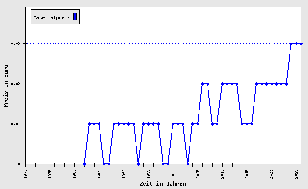Click the blue Materialpreis legend swatch

pos(75,17)
